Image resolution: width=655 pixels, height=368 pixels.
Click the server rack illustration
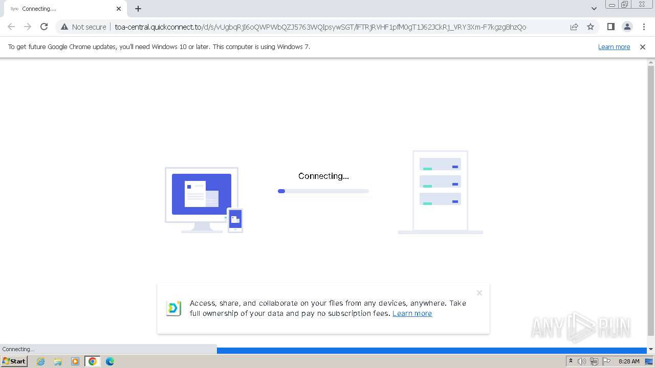pos(440,192)
